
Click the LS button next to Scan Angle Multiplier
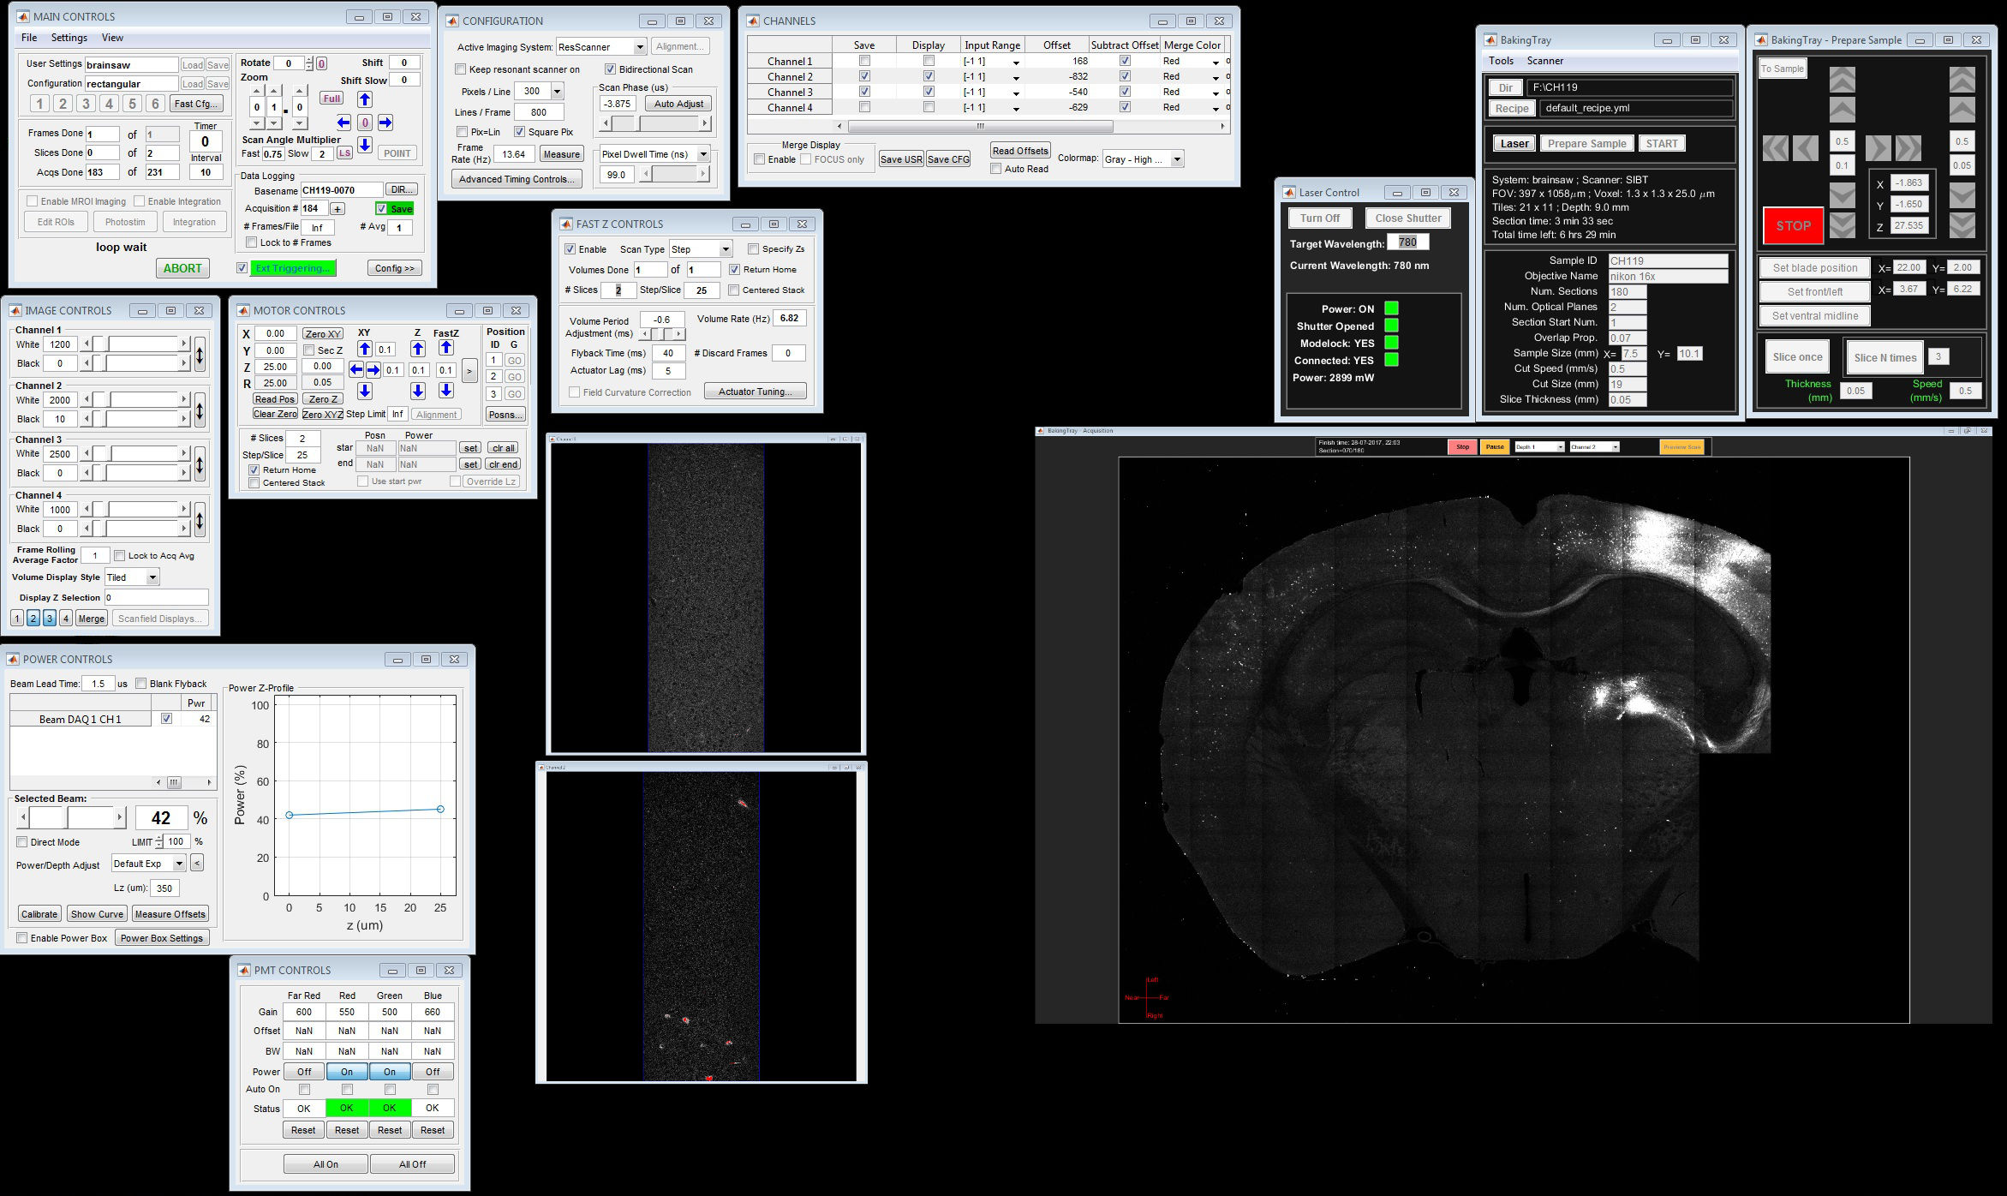[343, 153]
